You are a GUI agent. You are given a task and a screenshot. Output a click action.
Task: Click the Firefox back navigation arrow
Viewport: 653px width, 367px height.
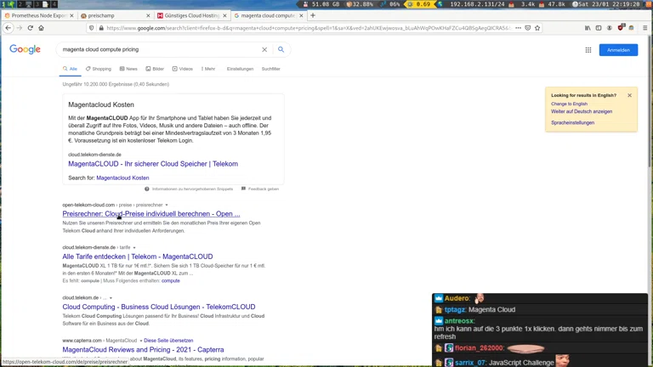(x=9, y=28)
